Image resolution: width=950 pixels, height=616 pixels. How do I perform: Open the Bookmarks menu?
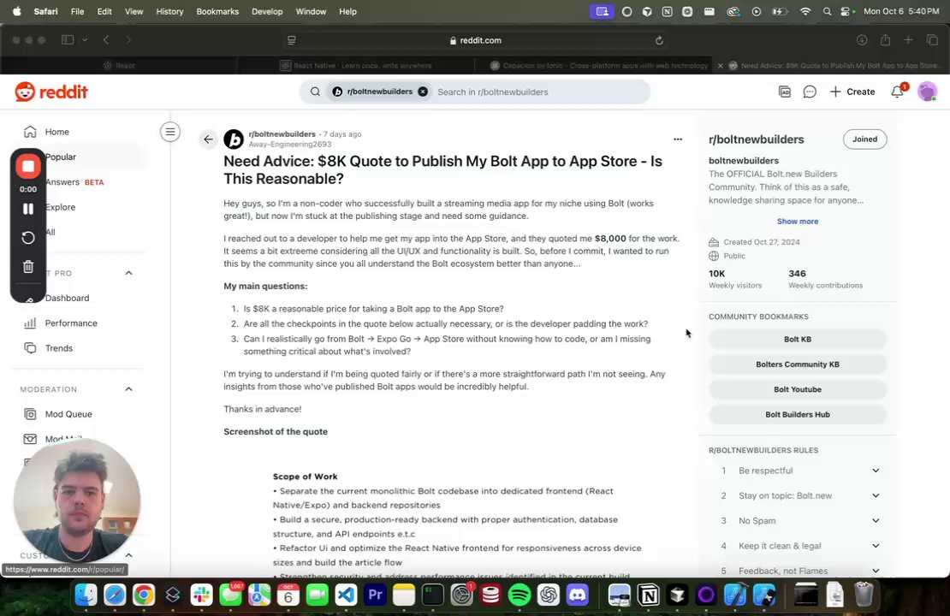(x=217, y=11)
